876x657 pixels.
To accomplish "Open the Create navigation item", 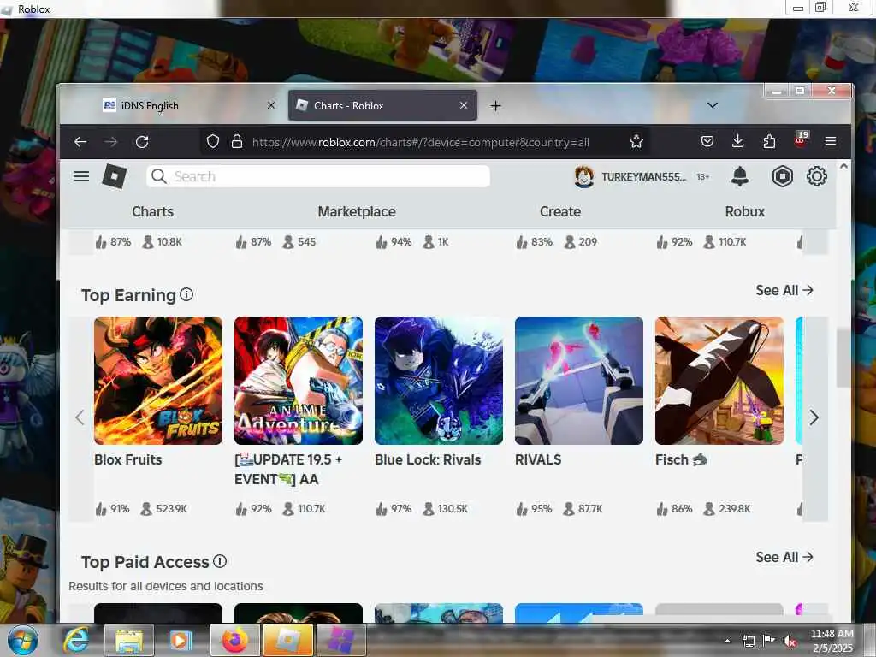I will pos(559,212).
